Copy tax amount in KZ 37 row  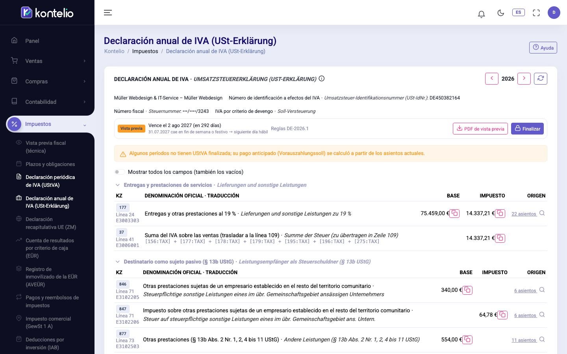point(500,238)
